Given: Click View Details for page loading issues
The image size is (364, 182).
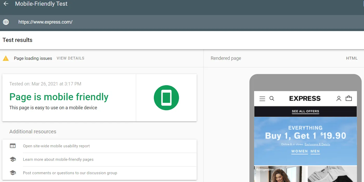Looking at the screenshot, I should (x=70, y=58).
